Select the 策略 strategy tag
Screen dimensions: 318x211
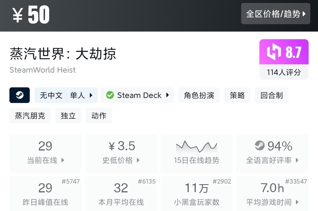(x=237, y=95)
